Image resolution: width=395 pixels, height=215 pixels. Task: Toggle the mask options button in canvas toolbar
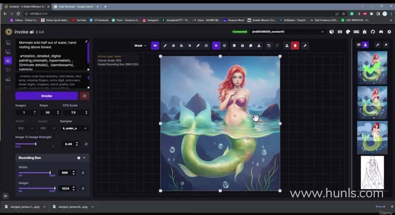pos(155,46)
